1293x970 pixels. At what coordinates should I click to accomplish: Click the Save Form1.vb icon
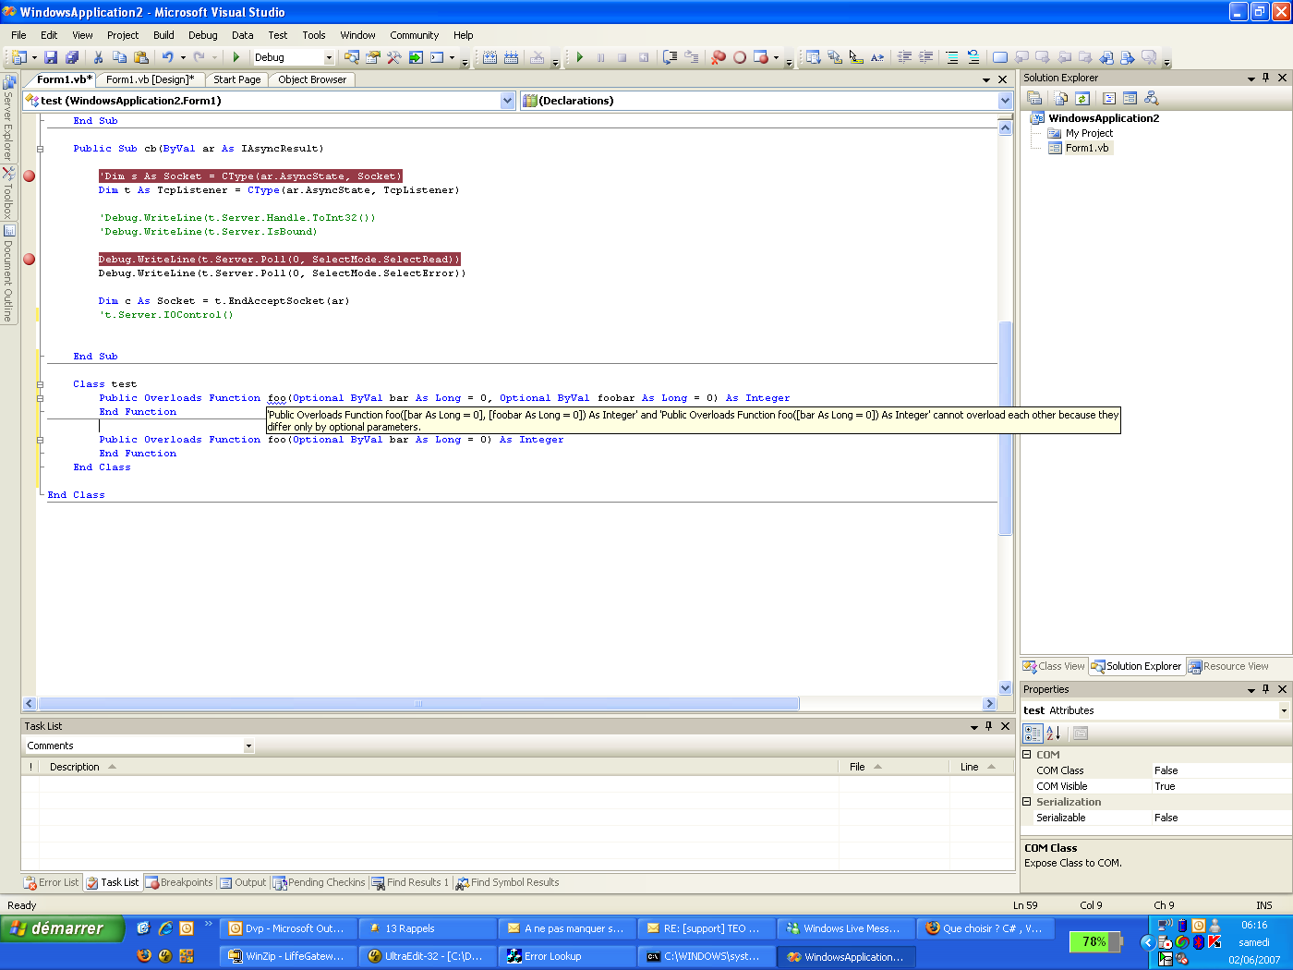click(x=51, y=57)
